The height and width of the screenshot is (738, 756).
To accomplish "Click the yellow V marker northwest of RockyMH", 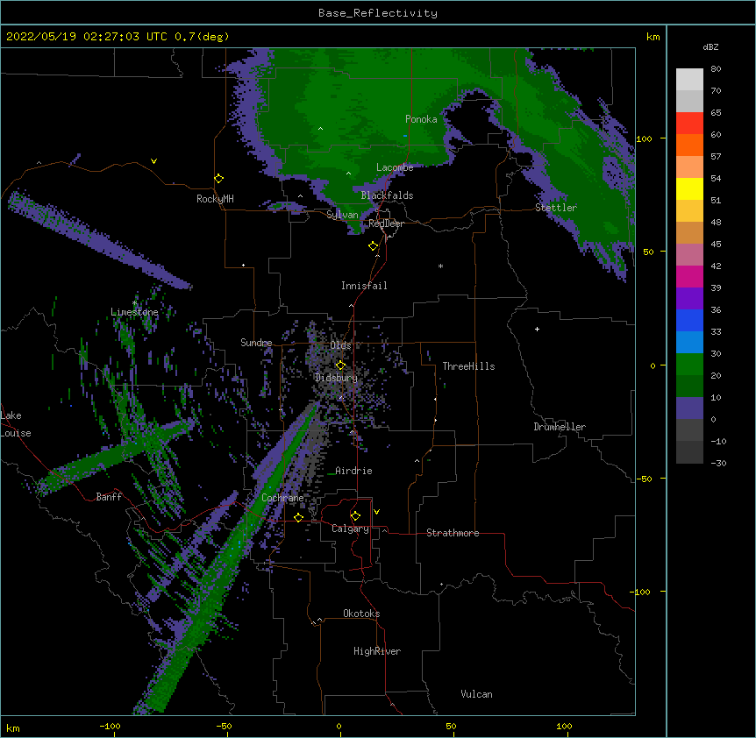I will [x=153, y=161].
